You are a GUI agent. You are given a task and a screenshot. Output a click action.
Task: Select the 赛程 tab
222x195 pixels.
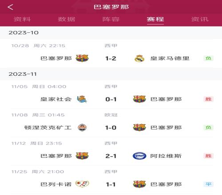tap(155, 19)
